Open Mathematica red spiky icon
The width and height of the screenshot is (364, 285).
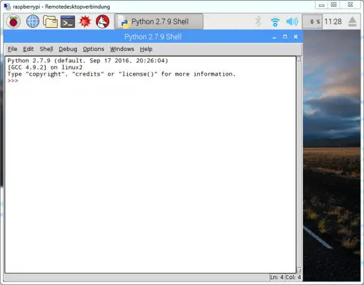(x=85, y=21)
